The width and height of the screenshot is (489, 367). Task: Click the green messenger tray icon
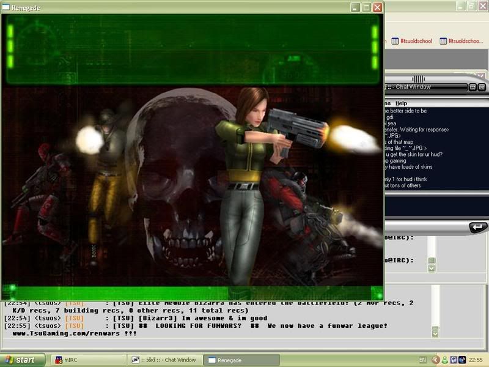click(x=445, y=360)
